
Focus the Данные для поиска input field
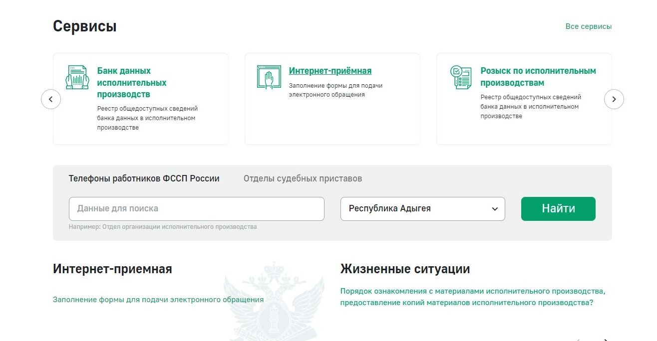point(197,209)
